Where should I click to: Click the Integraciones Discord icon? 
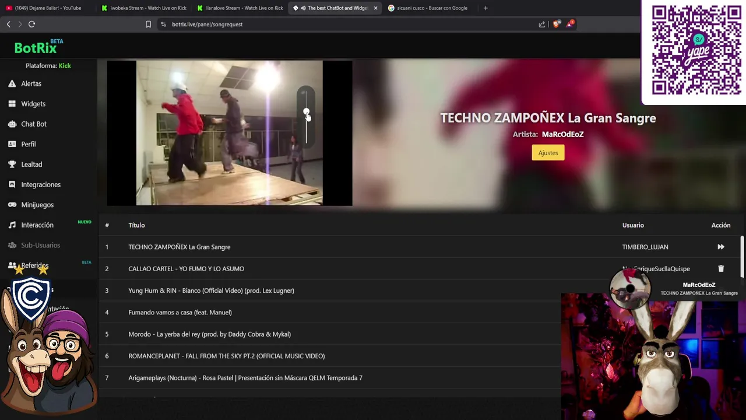click(12, 184)
